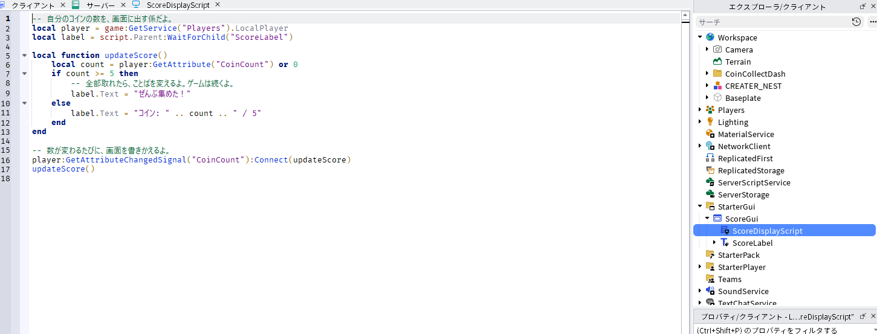
Task: Close the ScoreDisplayScript editor tab
Action: tap(218, 5)
